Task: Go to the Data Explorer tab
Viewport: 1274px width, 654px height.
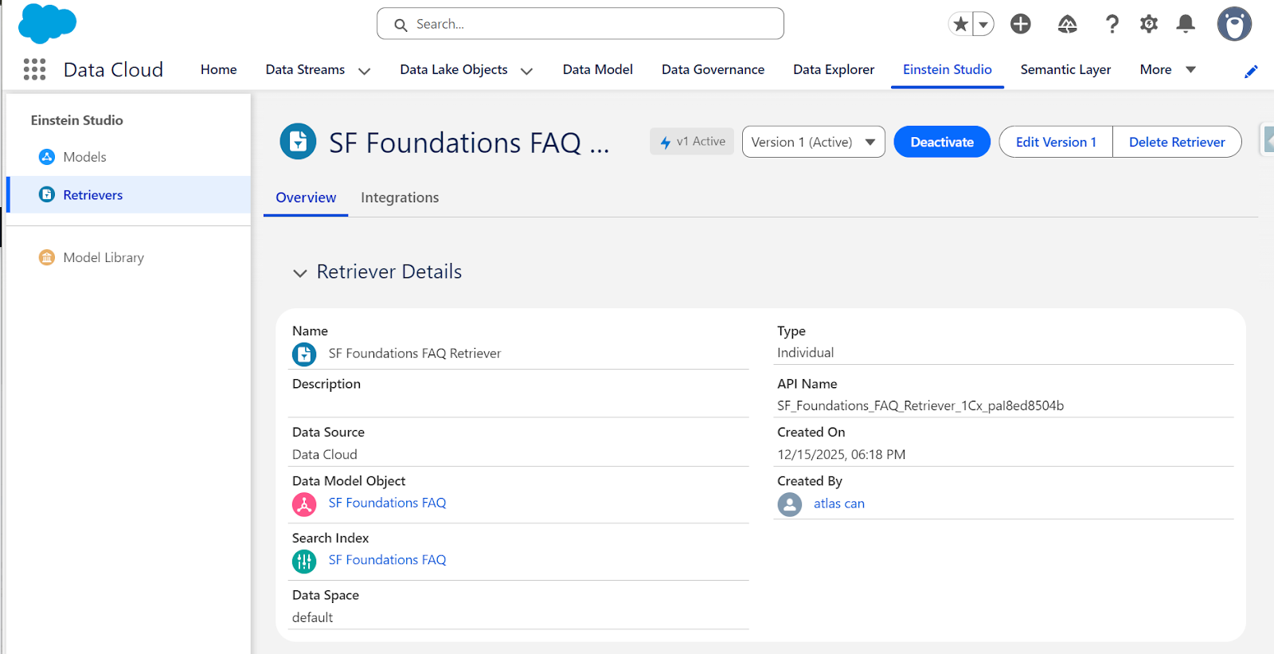Action: pos(833,70)
